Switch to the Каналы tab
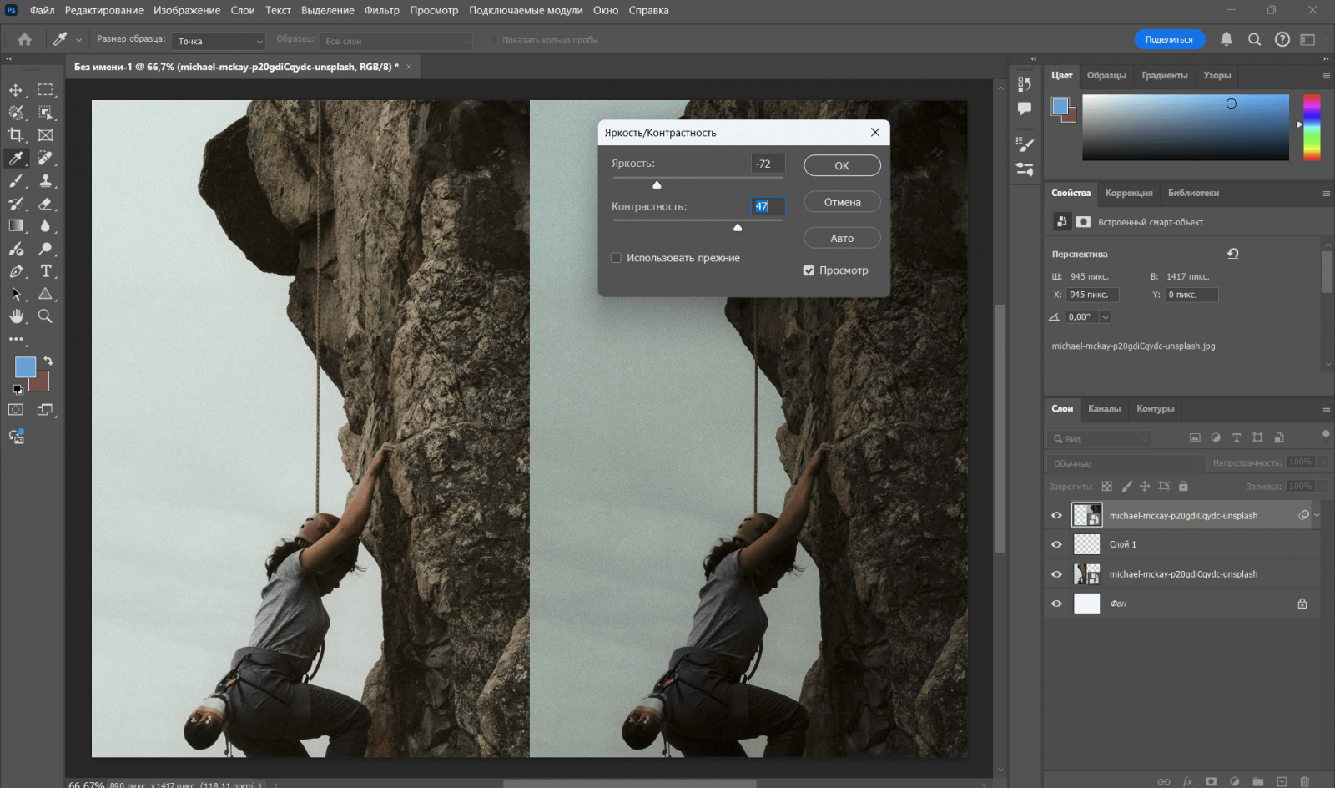The width and height of the screenshot is (1335, 788). tap(1104, 409)
